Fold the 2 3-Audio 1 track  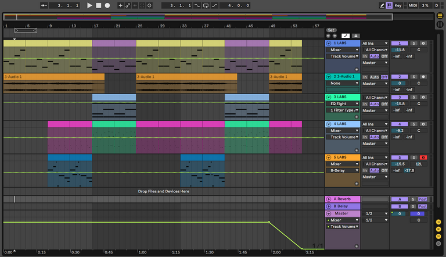coord(329,77)
